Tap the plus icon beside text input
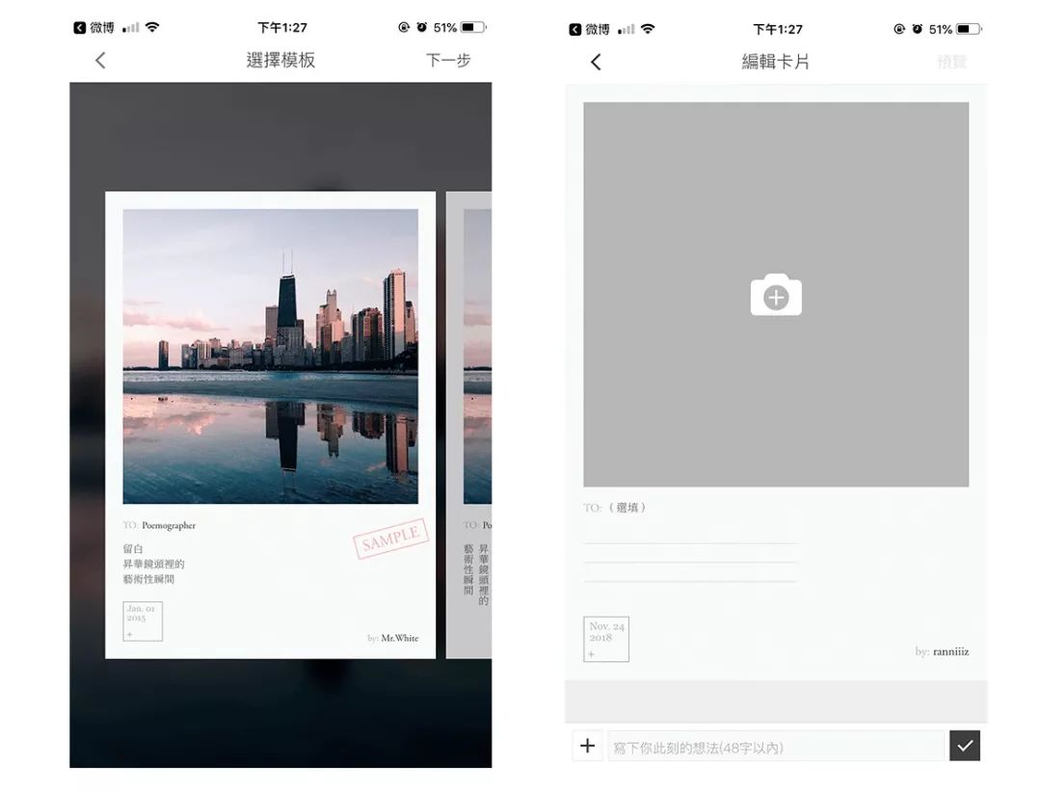The height and width of the screenshot is (793, 1041). point(587,746)
